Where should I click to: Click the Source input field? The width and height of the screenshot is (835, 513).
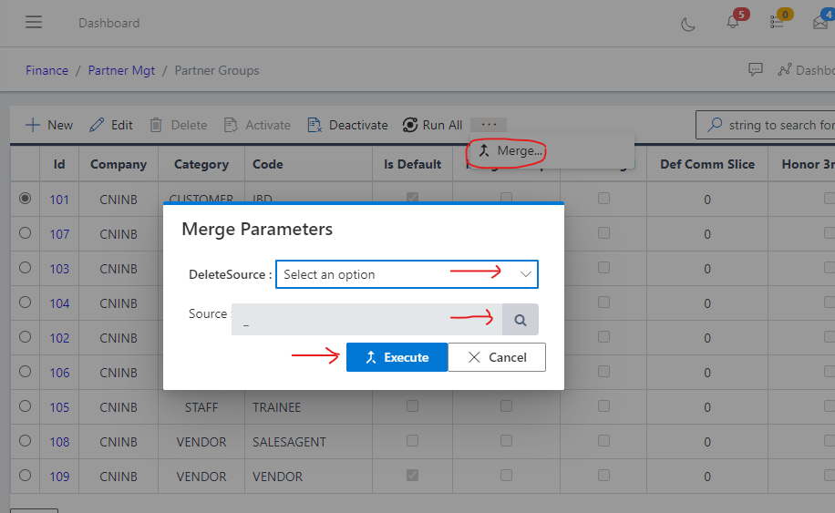pyautogui.click(x=367, y=319)
